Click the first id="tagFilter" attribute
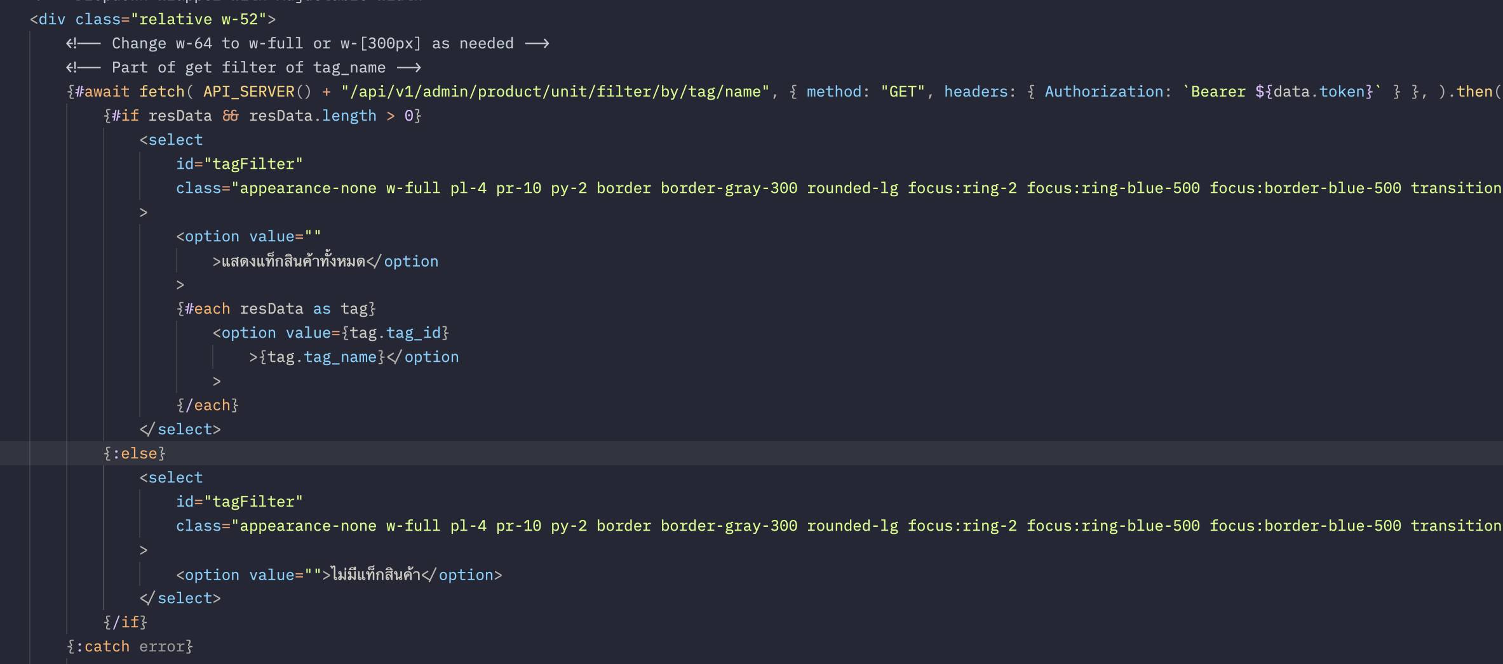 tap(239, 164)
